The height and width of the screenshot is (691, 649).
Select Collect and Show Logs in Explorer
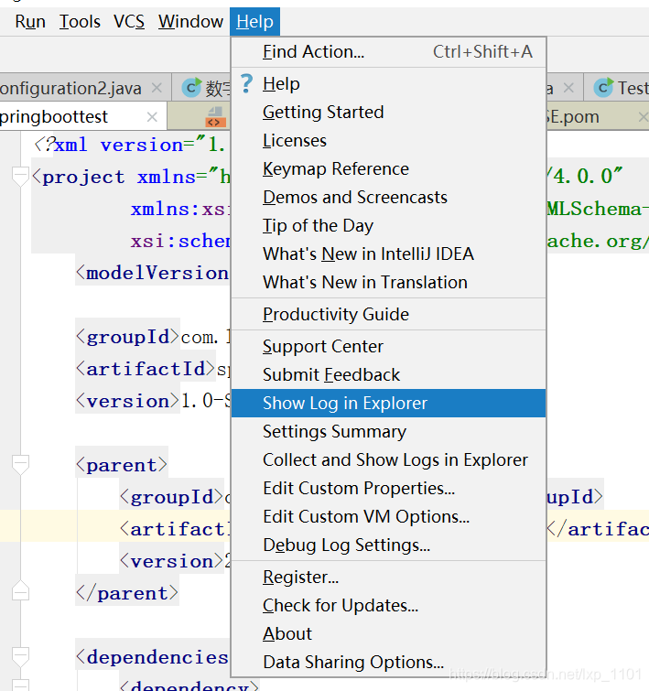388,460
